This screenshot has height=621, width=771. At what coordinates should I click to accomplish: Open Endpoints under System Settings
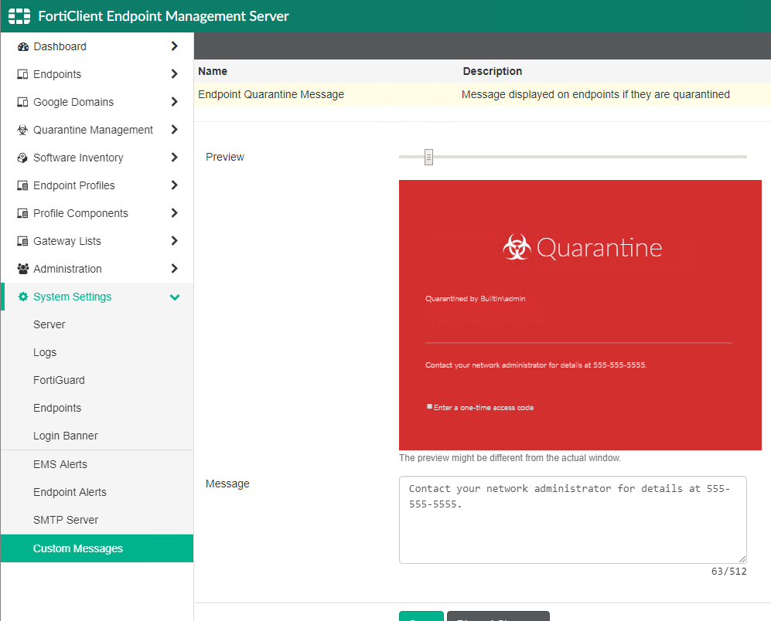pos(97,409)
